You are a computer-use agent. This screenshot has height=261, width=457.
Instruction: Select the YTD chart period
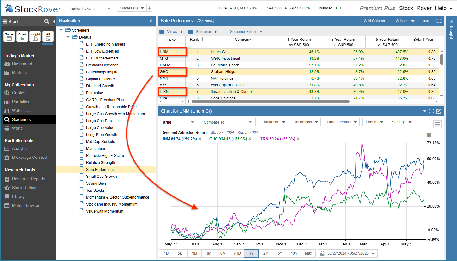point(237,253)
